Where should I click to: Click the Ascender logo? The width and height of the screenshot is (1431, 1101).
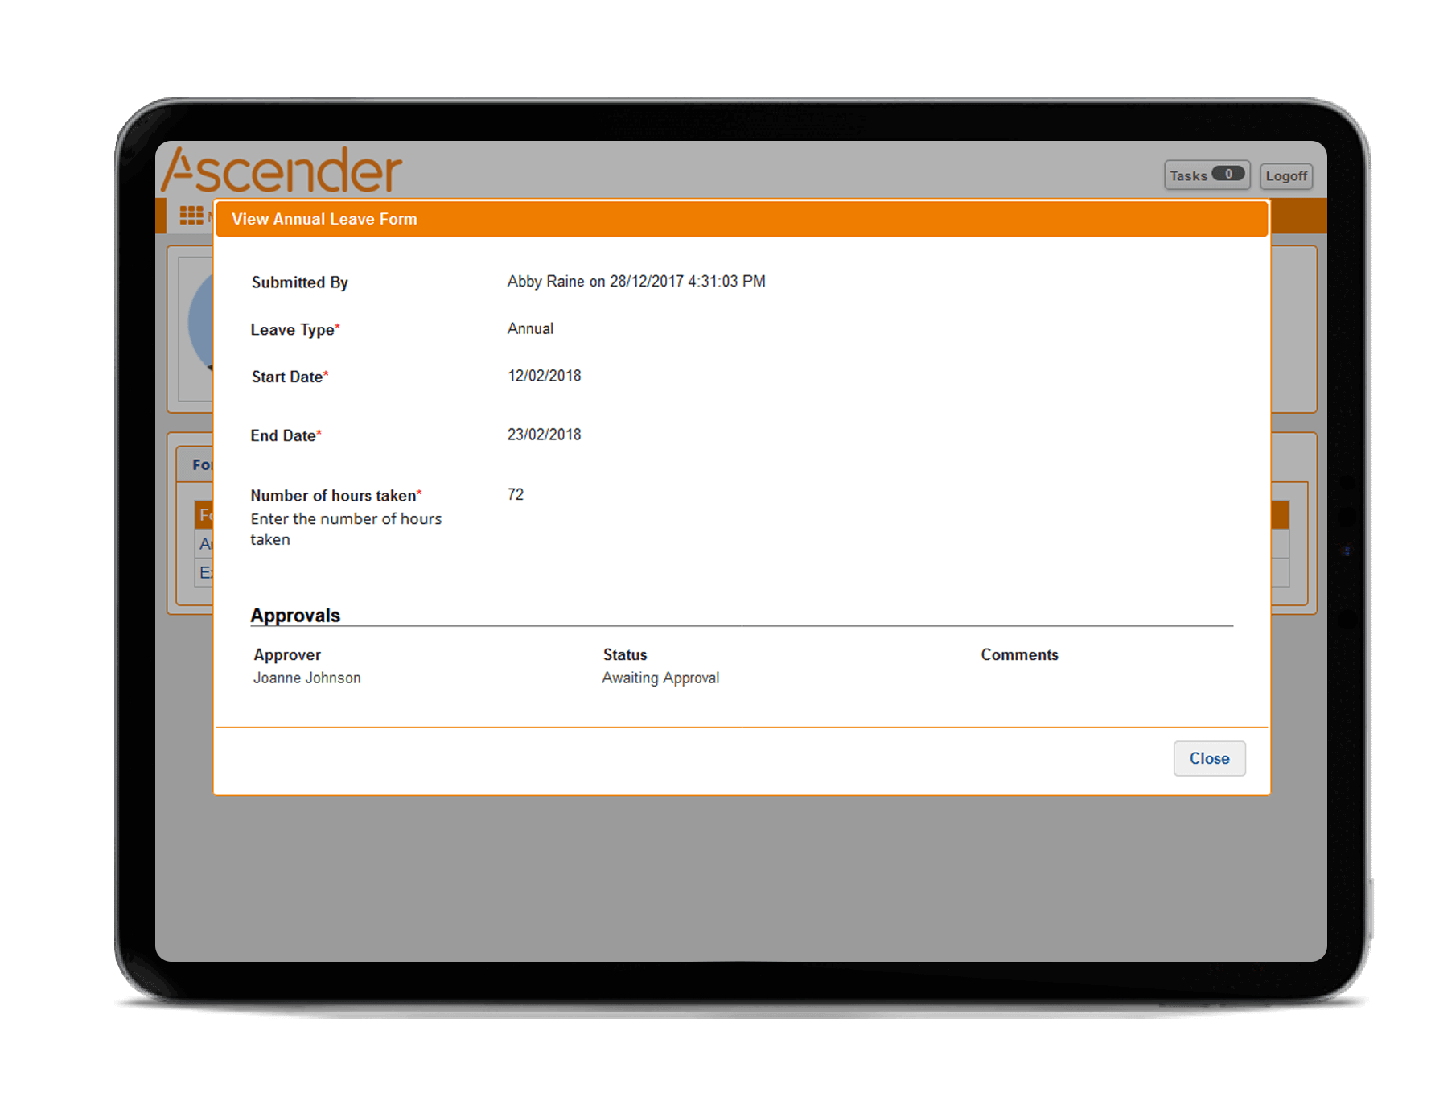282,169
